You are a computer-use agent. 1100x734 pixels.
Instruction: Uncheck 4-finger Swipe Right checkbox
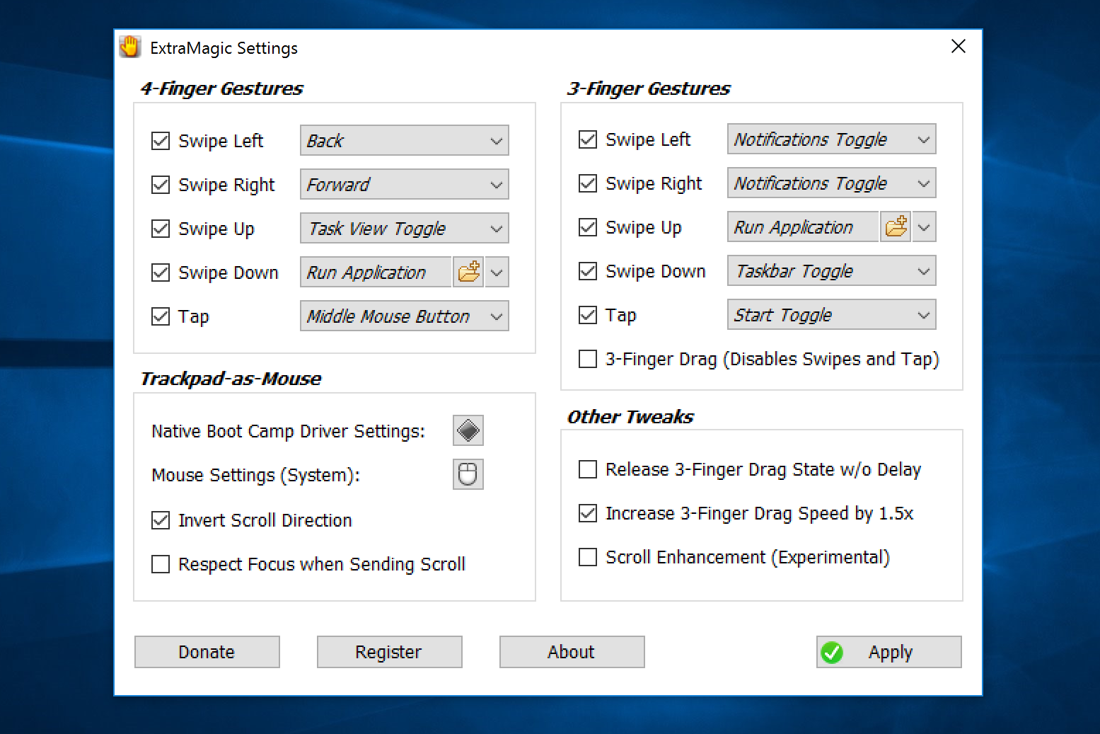[161, 185]
